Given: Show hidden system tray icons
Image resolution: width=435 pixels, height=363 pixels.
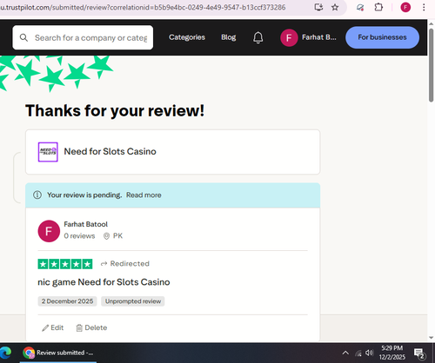Looking at the screenshot, I should (345, 353).
